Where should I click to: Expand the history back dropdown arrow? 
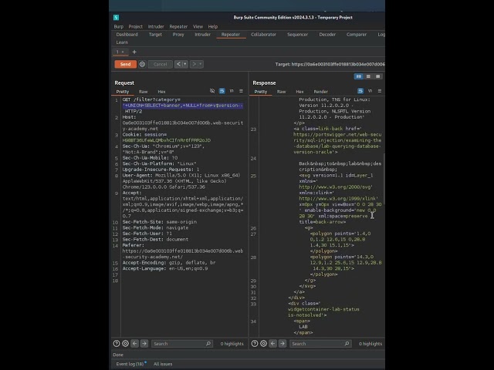(184, 64)
